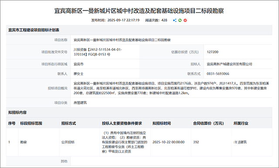Click the 项目批准文件文号 label

(54, 52)
